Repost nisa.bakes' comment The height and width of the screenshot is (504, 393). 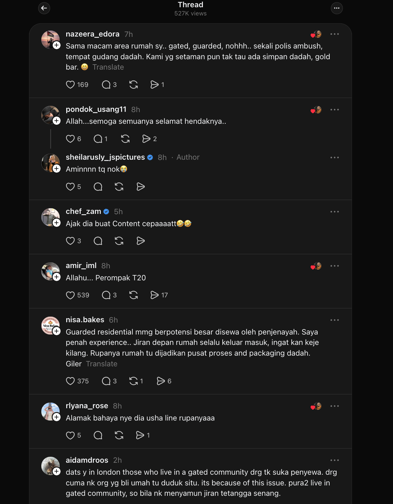(133, 381)
